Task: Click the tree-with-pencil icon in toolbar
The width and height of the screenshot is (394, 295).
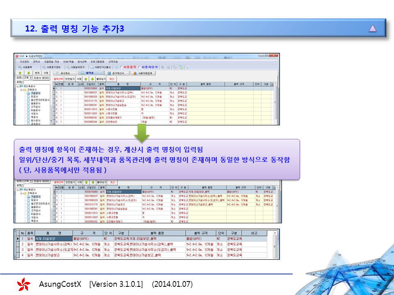Action: 175,67
